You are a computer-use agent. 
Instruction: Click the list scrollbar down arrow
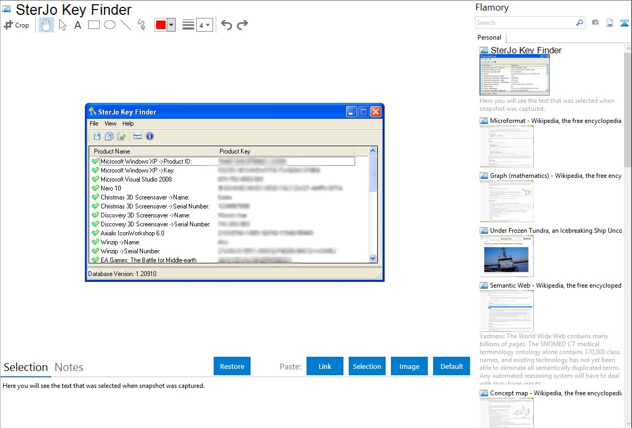(x=373, y=259)
